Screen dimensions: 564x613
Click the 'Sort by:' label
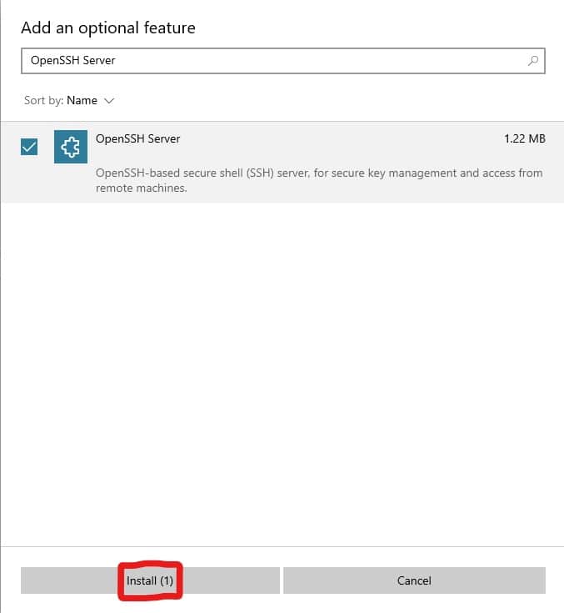44,100
